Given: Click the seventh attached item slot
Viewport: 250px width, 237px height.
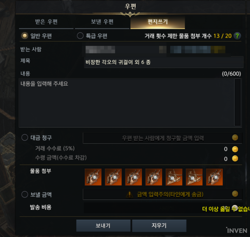Looking at the screenshot, I should point(215,177).
